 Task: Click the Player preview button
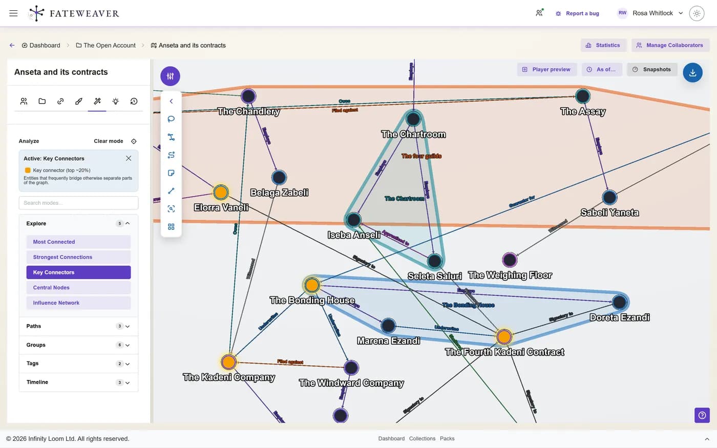(546, 70)
